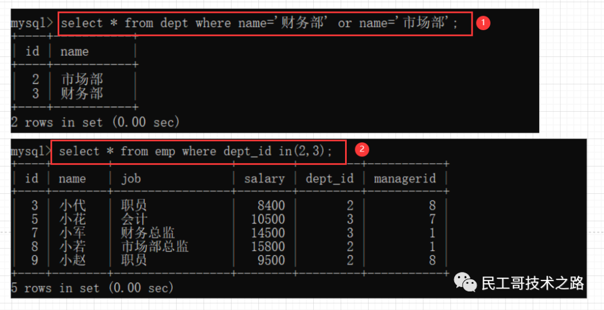Select the salary value 10500
This screenshot has height=310, width=604.
click(268, 219)
